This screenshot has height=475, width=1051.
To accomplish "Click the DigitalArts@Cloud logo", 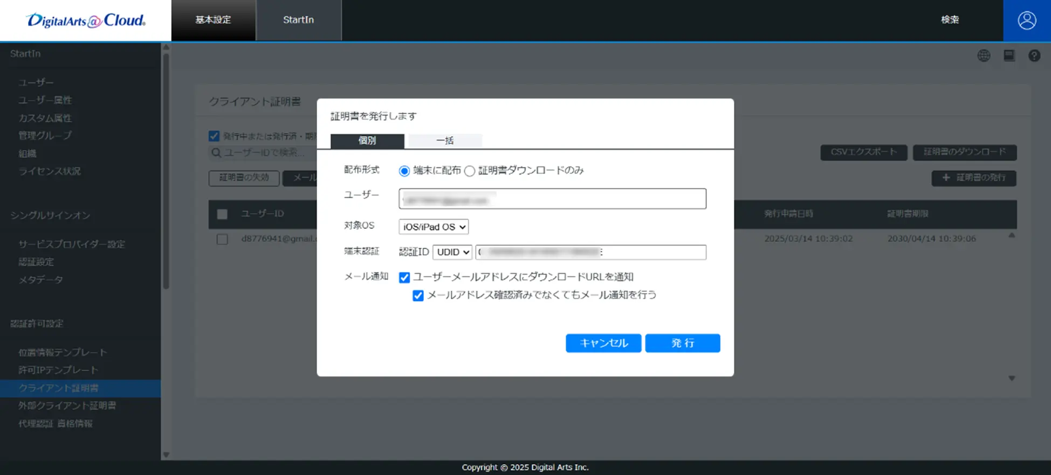I will (86, 20).
